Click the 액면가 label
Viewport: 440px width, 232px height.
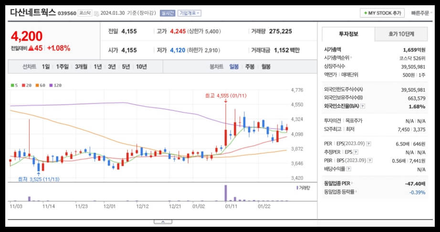331,75
